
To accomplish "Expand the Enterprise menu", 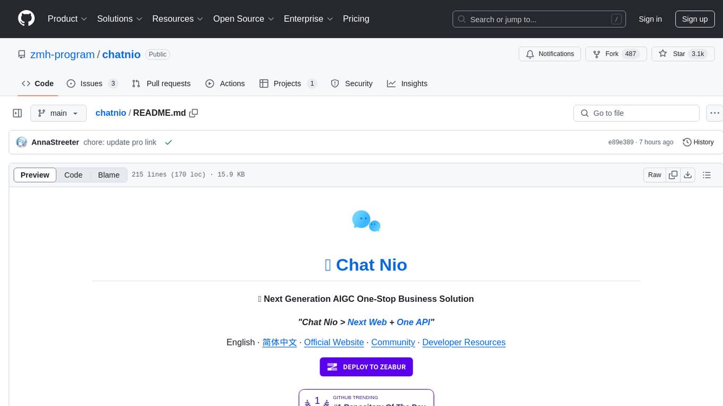I will click(308, 19).
